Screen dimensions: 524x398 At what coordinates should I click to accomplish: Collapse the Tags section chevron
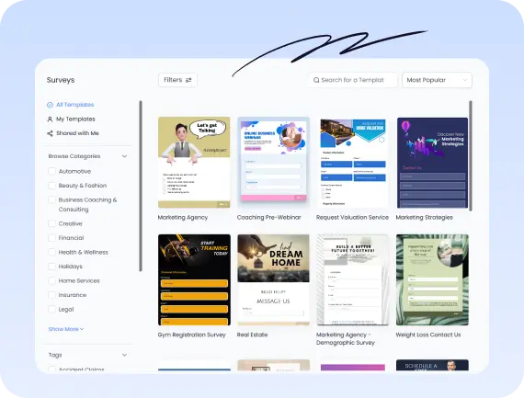[x=124, y=355]
